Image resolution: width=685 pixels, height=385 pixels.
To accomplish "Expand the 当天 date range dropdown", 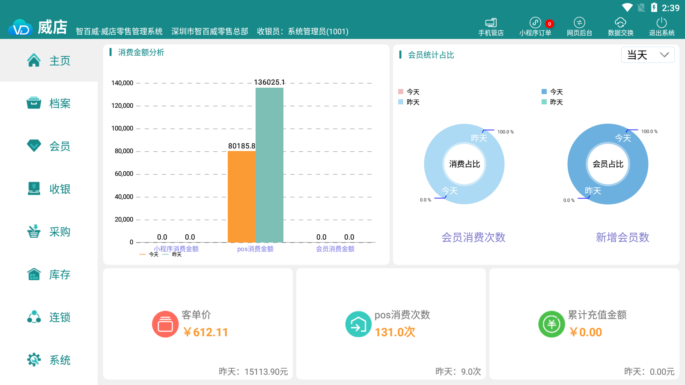I will pos(647,55).
